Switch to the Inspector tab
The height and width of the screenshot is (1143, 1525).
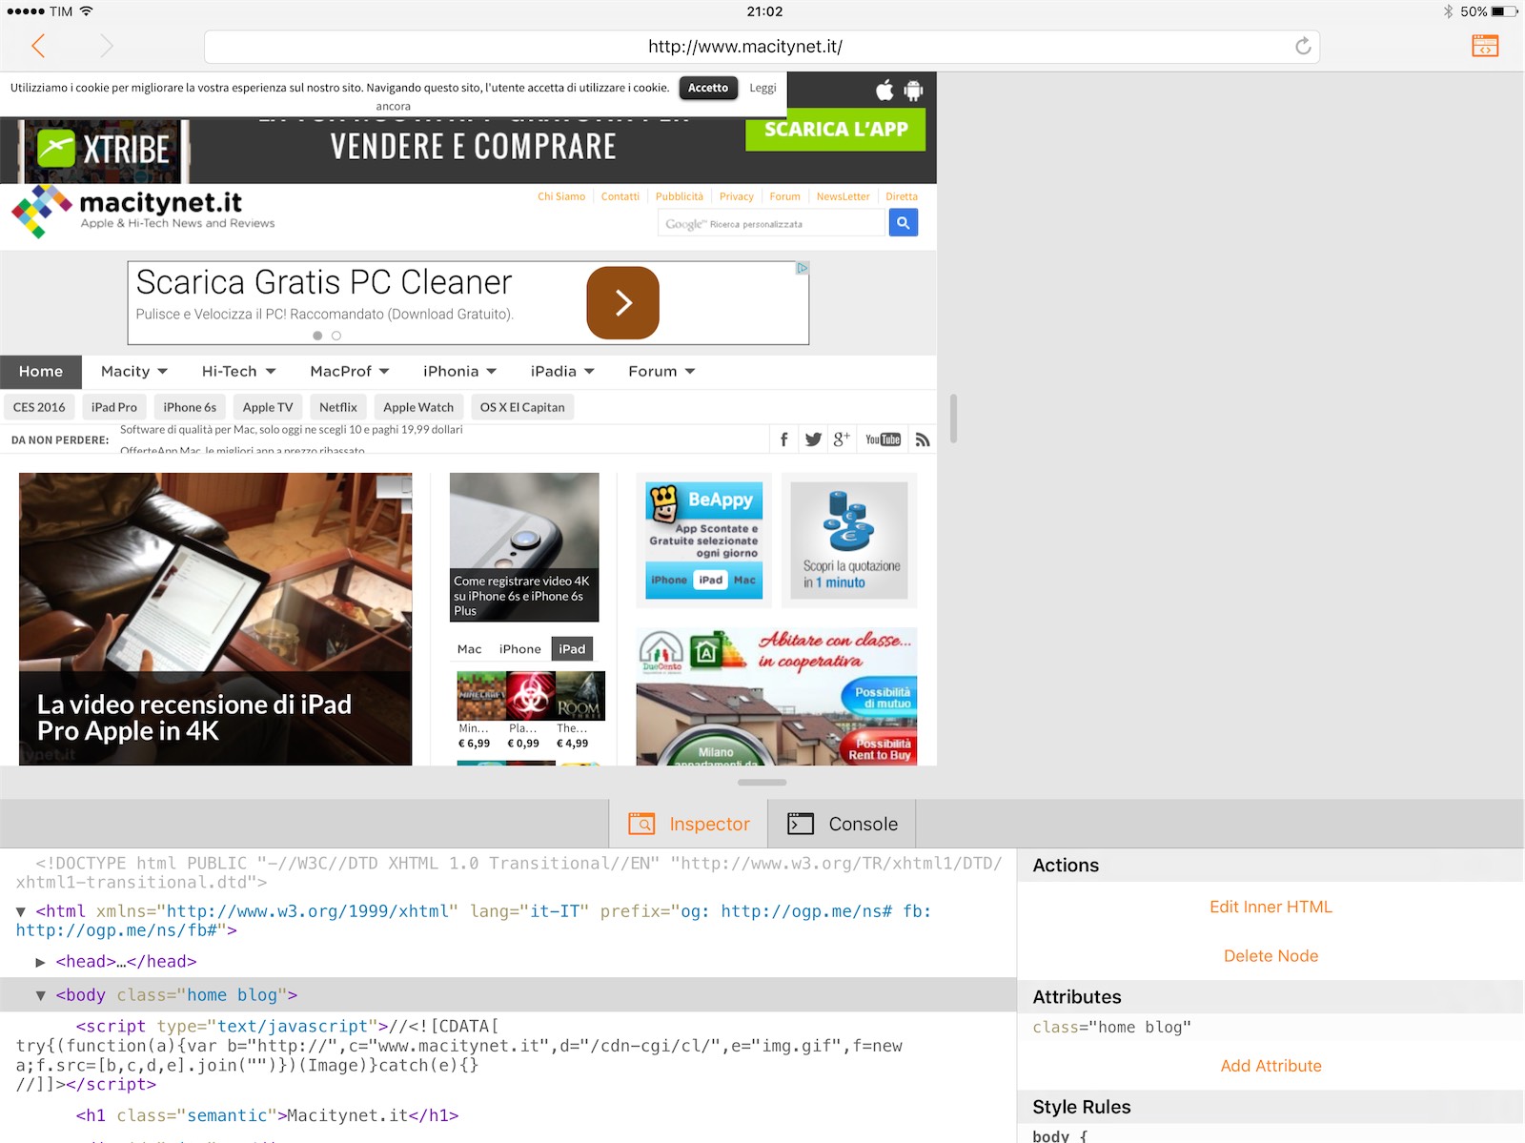pos(689,824)
